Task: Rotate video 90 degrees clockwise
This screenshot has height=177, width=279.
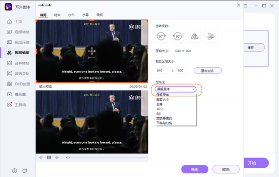Action: 161,36
